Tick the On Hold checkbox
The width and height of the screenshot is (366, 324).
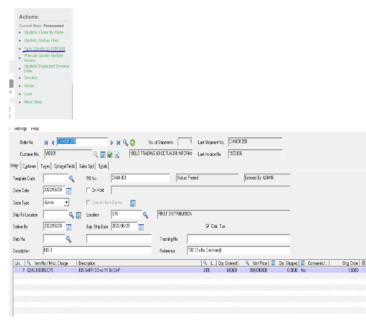point(88,190)
